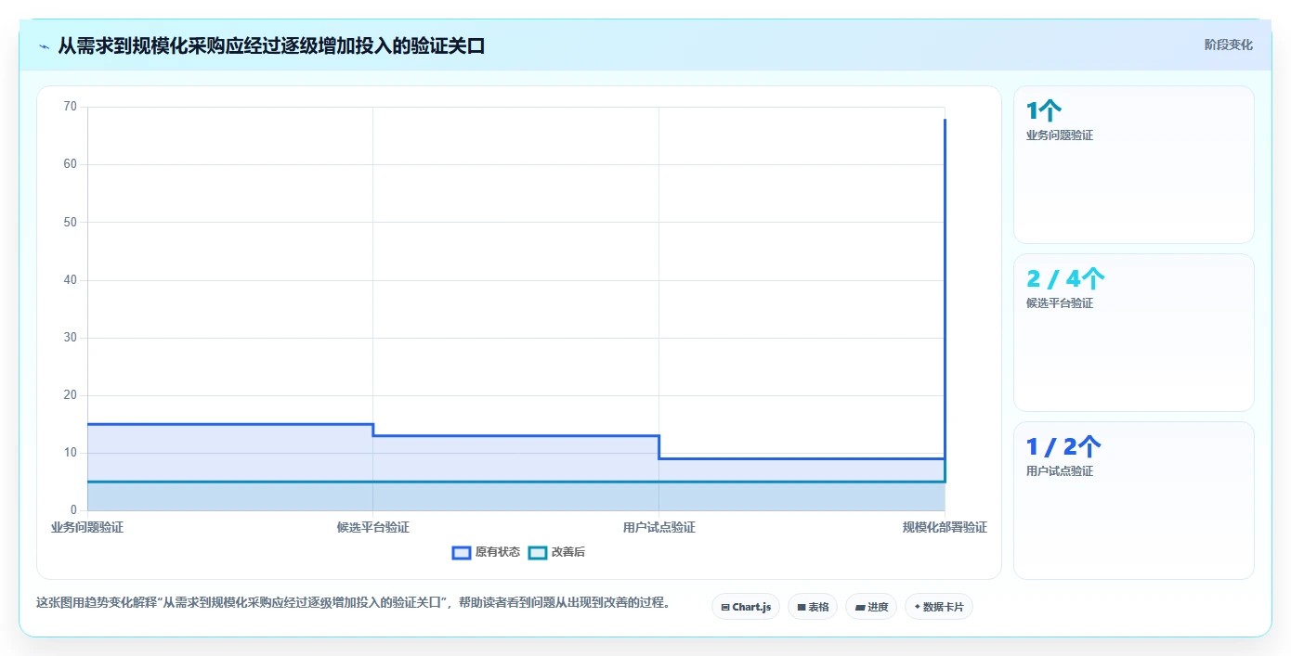Click x-axis label 候选平台验证
Screen dimensions: 1291x656
point(372,527)
